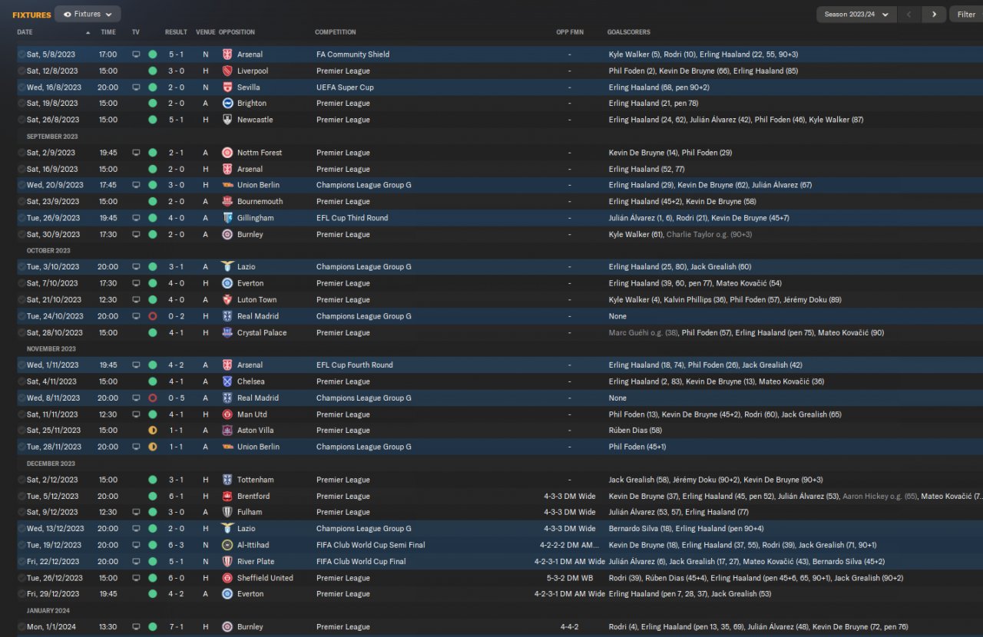This screenshot has width=983, height=637.
Task: Click the TV icon on the Sevilla row
Action: tap(137, 87)
